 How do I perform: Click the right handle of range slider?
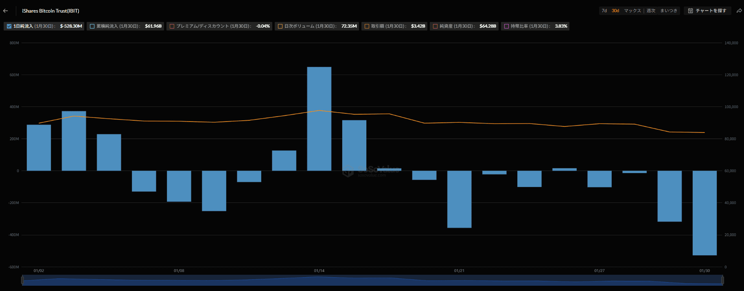pos(722,280)
